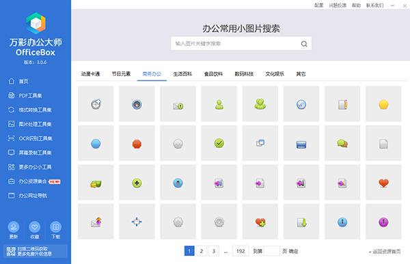This screenshot has width=410, height=264.
Task: Select the envelope with up arrow thumbnail
Action: click(96, 222)
